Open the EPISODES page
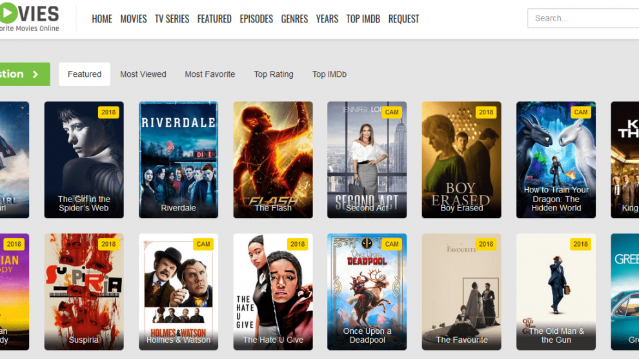 256,19
